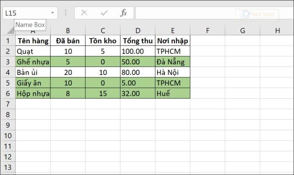Viewport: 294px width, 175px height.
Task: Select column G header
Action: pos(243,30)
